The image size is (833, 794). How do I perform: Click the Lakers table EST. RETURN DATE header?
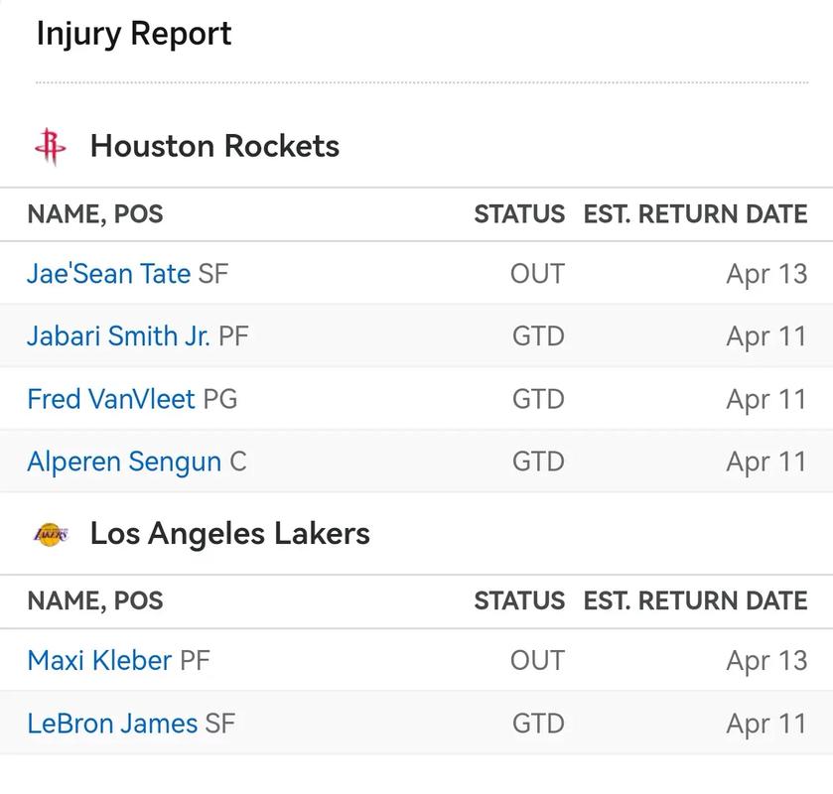coord(695,600)
